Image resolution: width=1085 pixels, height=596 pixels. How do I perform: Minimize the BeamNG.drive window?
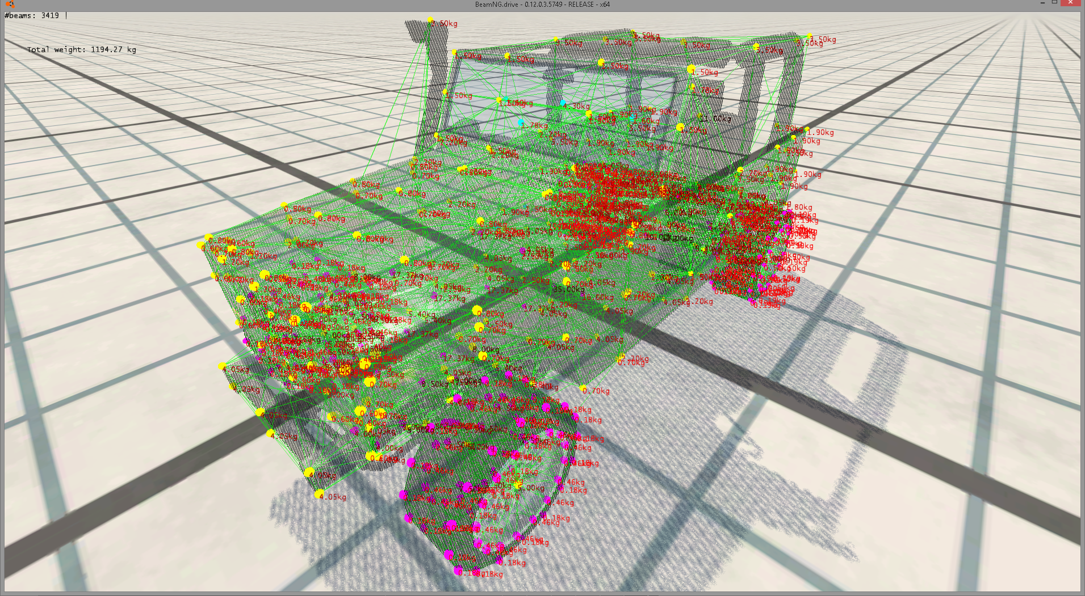1042,3
